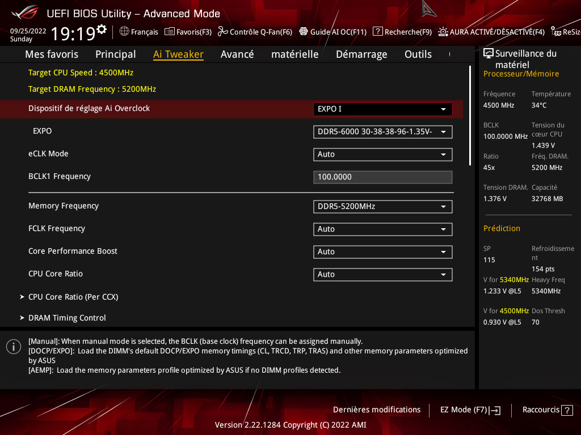Click the info icon in help panel
The image size is (581, 435).
coord(13,347)
